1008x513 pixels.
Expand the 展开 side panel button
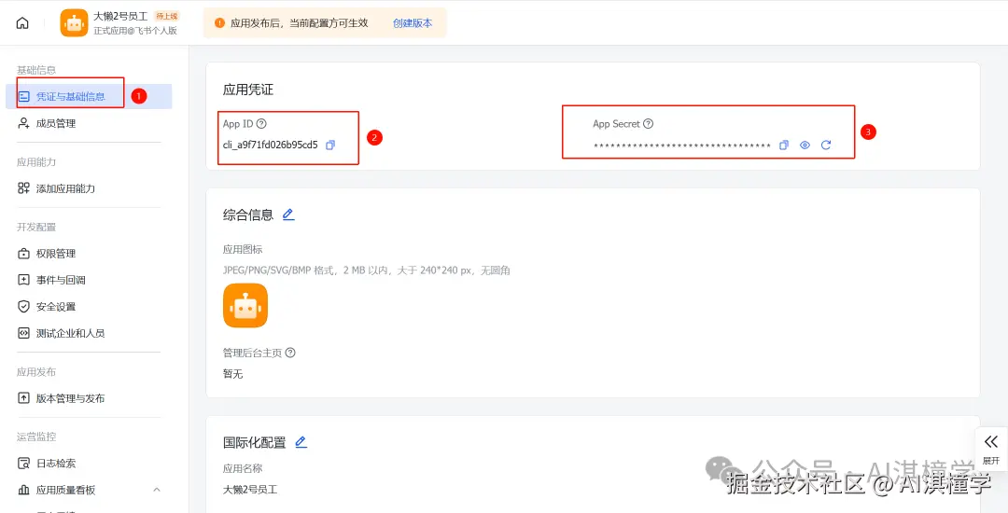click(x=990, y=449)
